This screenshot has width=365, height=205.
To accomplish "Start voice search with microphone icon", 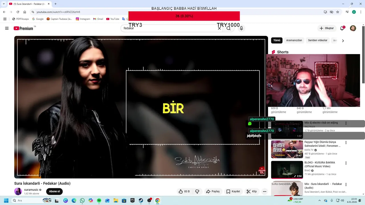I will point(241,28).
